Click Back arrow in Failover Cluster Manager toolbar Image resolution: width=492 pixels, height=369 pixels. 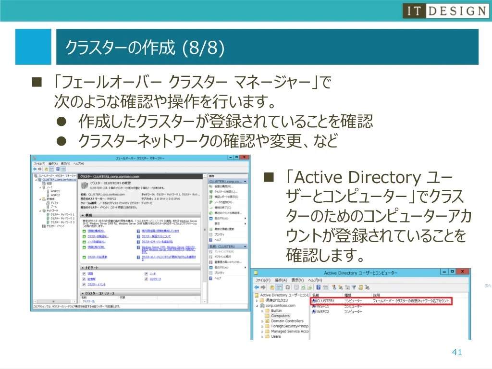click(35, 169)
